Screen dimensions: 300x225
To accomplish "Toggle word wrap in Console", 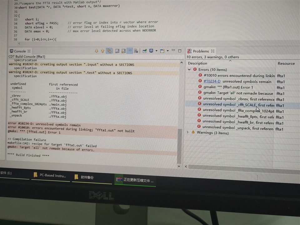I will 130,51.
